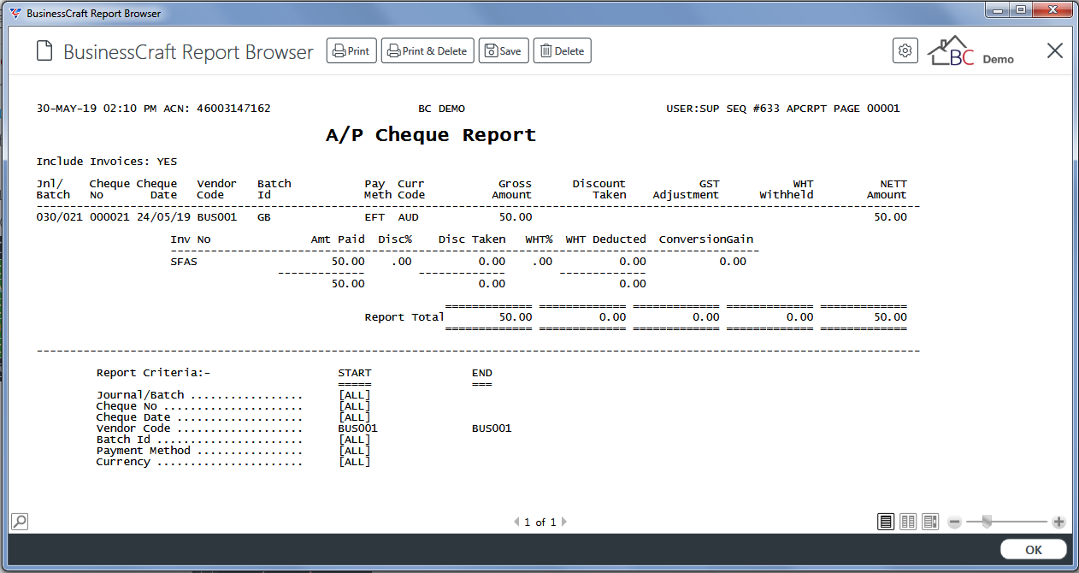Image resolution: width=1079 pixels, height=573 pixels.
Task: Click the "Cheque Date" criteria label
Action: coord(133,417)
